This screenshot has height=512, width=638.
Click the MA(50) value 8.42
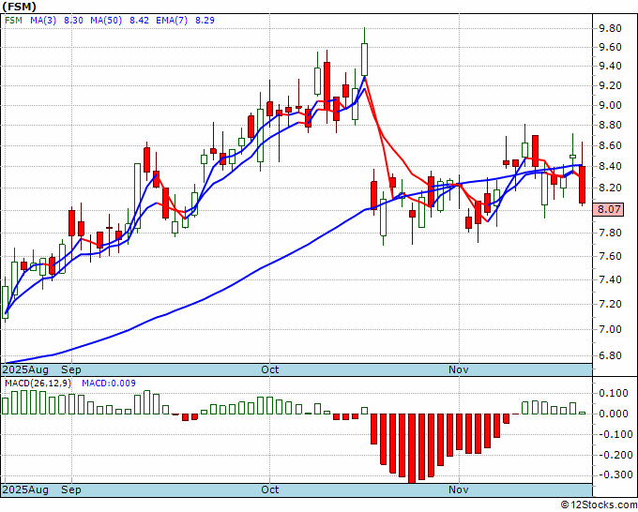point(139,21)
